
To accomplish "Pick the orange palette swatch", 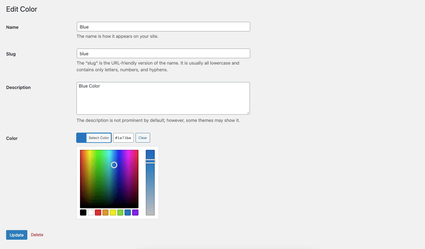I will point(106,213).
